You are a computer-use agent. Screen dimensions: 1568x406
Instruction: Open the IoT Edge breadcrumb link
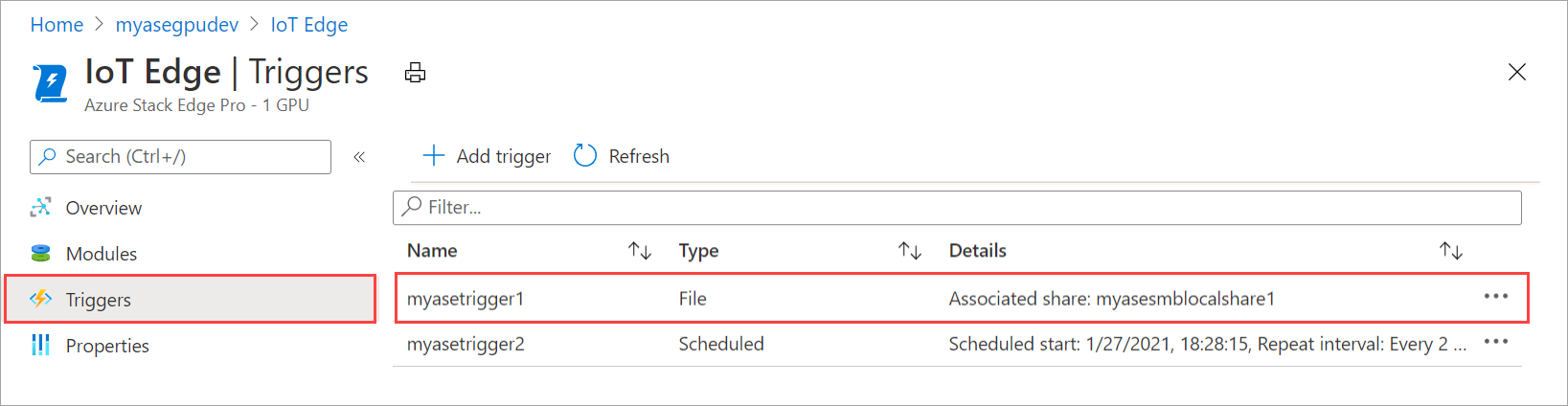click(308, 25)
